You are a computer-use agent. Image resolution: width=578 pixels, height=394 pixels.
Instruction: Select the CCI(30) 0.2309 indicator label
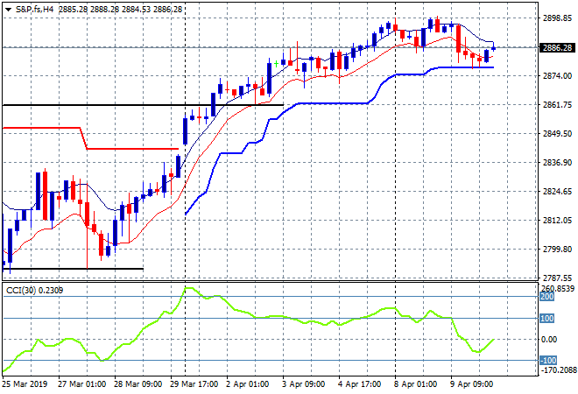35,291
